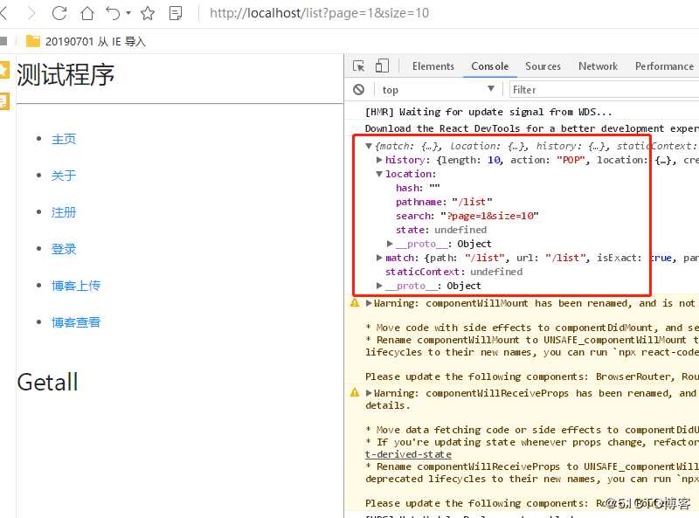Collapse the logged props object
Screen dimensions: 699x518
click(x=369, y=146)
